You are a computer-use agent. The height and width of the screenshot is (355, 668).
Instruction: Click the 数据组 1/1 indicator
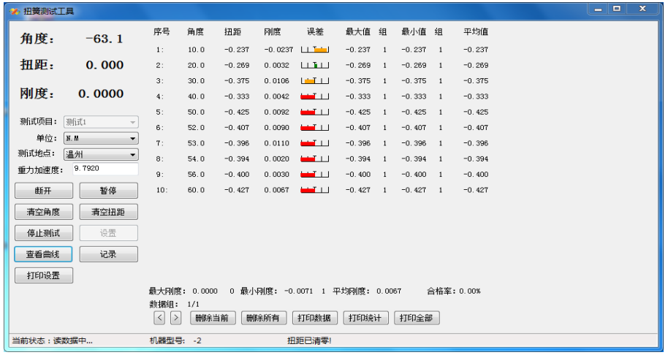pyautogui.click(x=174, y=305)
